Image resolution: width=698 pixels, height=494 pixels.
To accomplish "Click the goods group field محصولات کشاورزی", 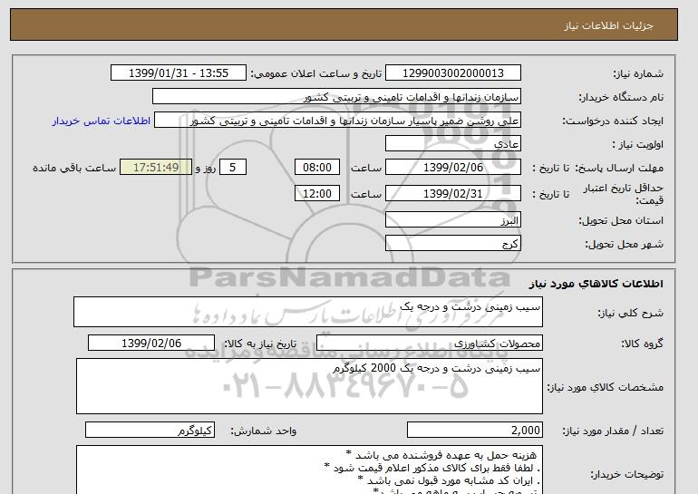I will (430, 344).
